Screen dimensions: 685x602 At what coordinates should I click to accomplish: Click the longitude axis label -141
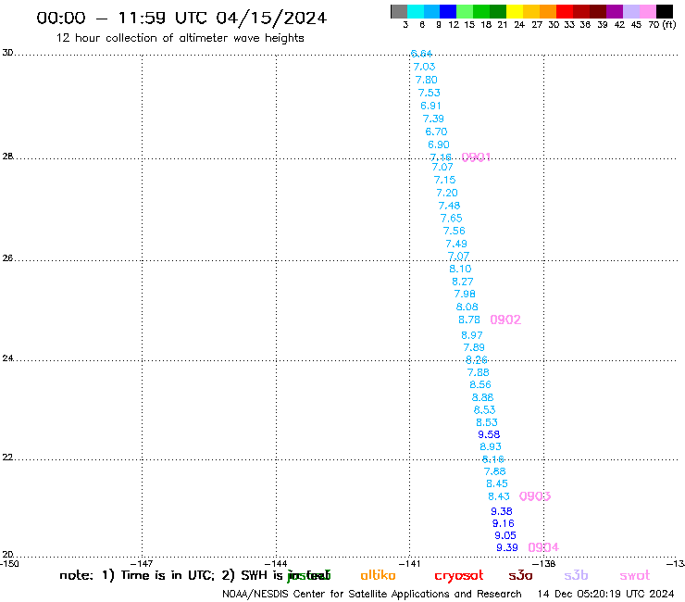[409, 563]
